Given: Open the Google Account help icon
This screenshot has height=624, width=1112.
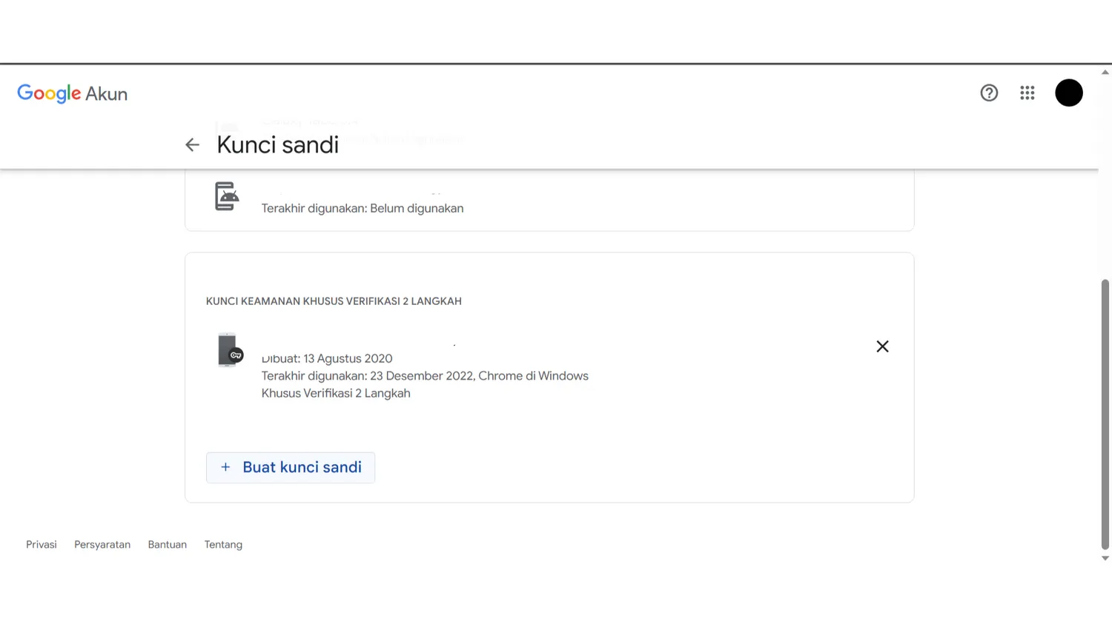Looking at the screenshot, I should (989, 93).
